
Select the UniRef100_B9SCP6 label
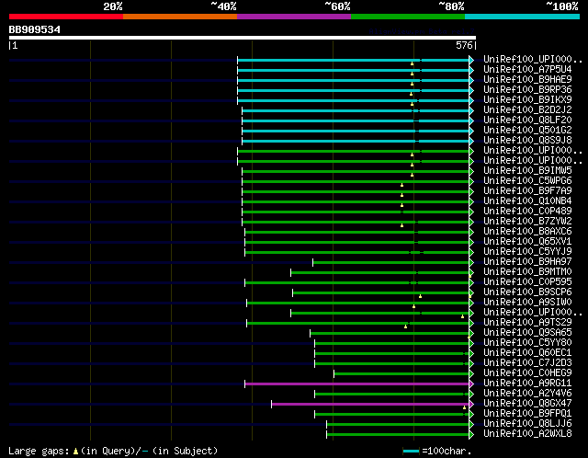(x=527, y=292)
